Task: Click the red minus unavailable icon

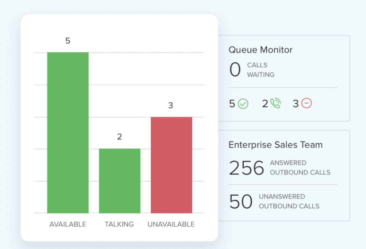Action: point(307,104)
